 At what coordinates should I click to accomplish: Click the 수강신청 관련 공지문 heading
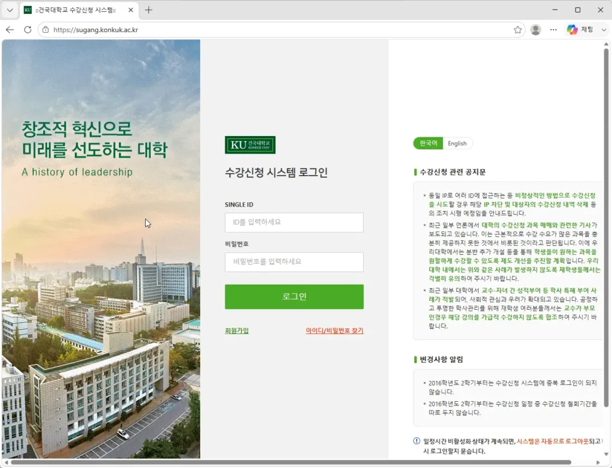click(x=452, y=172)
